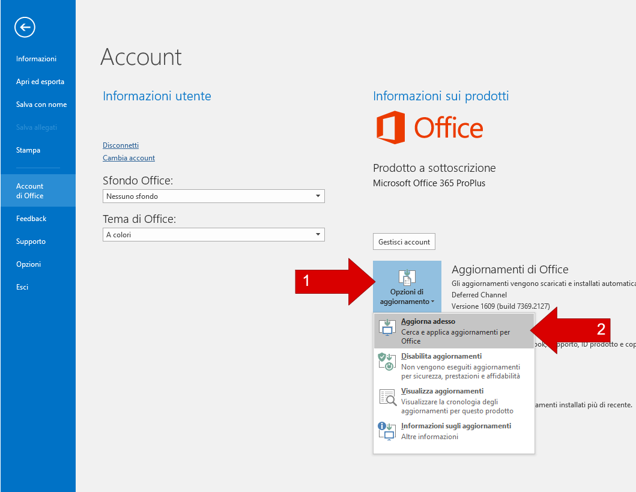Click the Informazioni sugli aggiornamenti info icon

(387, 431)
